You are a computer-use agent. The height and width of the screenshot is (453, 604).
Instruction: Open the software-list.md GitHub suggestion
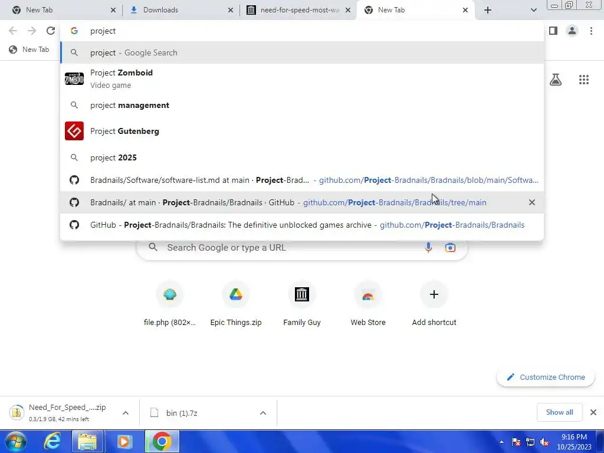[302, 180]
